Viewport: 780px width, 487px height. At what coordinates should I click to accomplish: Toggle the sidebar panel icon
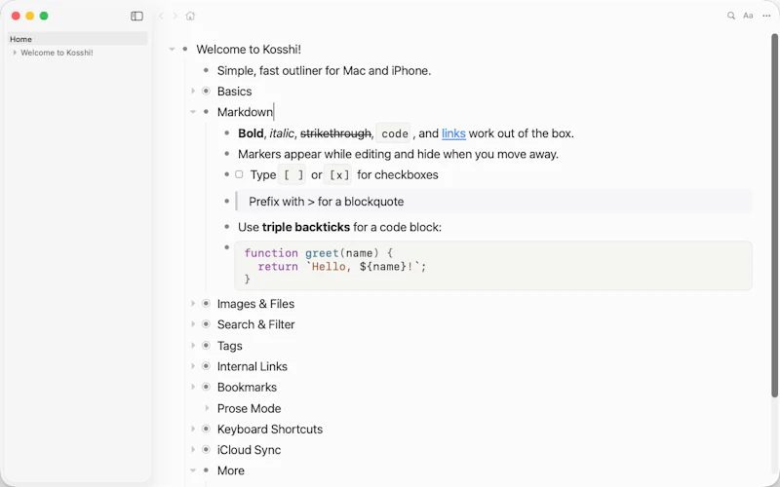[136, 16]
